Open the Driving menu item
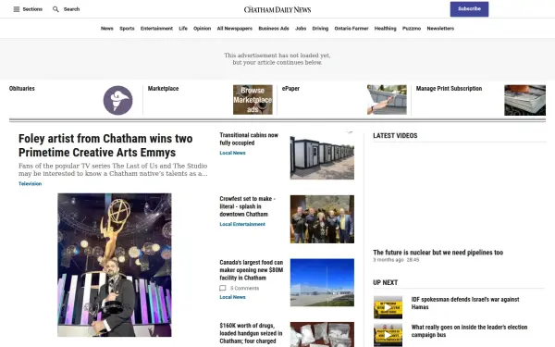Image resolution: width=555 pixels, height=347 pixels. (x=320, y=29)
